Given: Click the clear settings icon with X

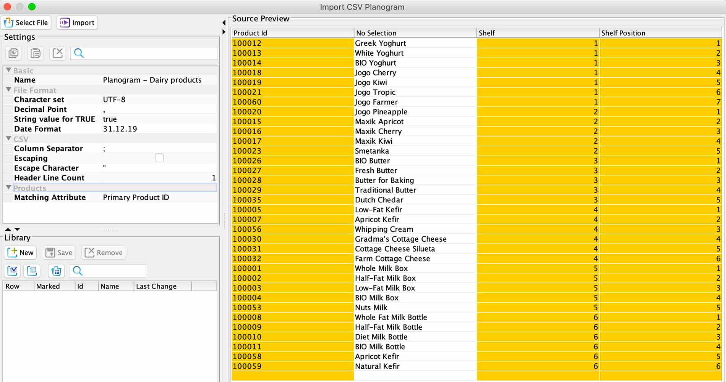Looking at the screenshot, I should [x=58, y=53].
